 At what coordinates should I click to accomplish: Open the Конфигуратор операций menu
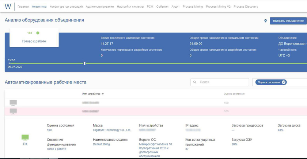pyautogui.click(x=66, y=7)
